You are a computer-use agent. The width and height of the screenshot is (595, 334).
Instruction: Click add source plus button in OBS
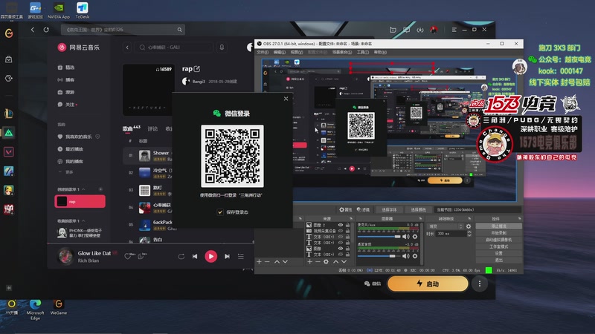(309, 262)
